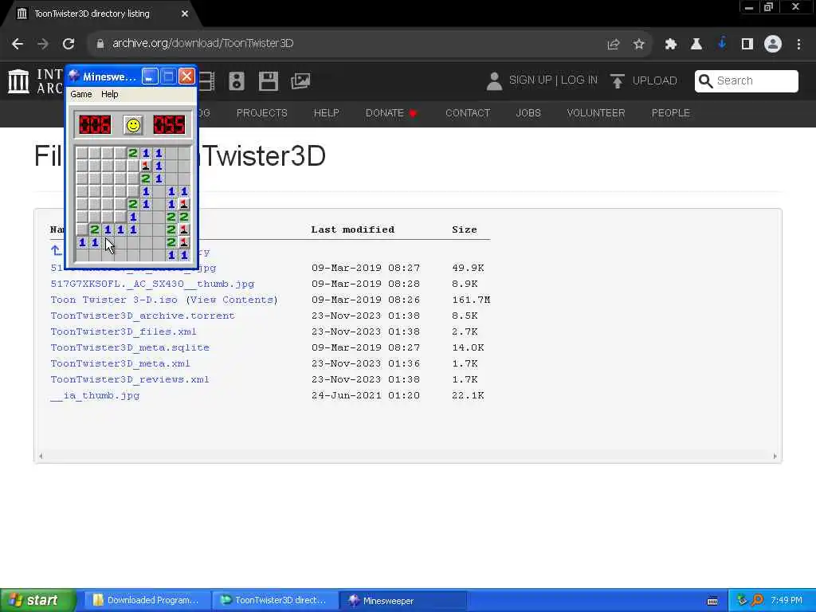Viewport: 816px width, 612px height.
Task: Click the listing's right scroll arrow
Action: pos(775,457)
